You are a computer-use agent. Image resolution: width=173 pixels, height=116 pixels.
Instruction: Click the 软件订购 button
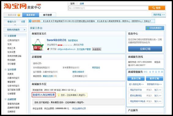point(154,78)
